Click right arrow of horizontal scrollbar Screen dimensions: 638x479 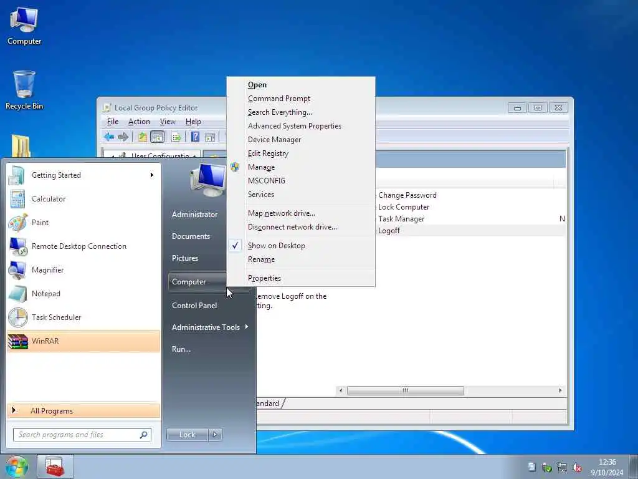pyautogui.click(x=560, y=390)
